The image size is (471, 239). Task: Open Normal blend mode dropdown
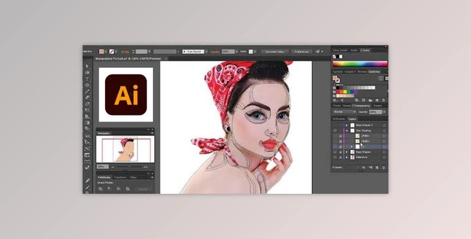345,112
